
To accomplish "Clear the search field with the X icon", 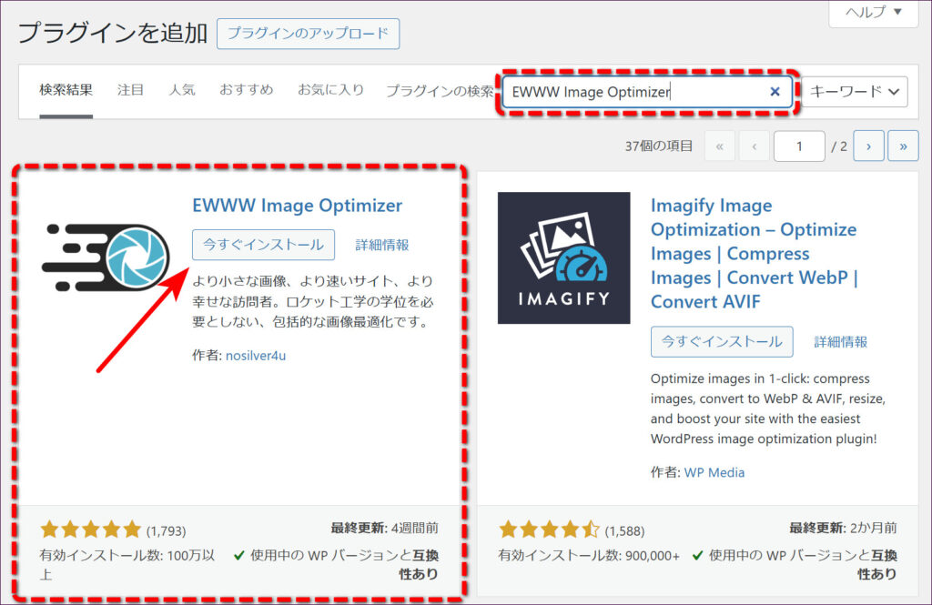I will tap(775, 91).
